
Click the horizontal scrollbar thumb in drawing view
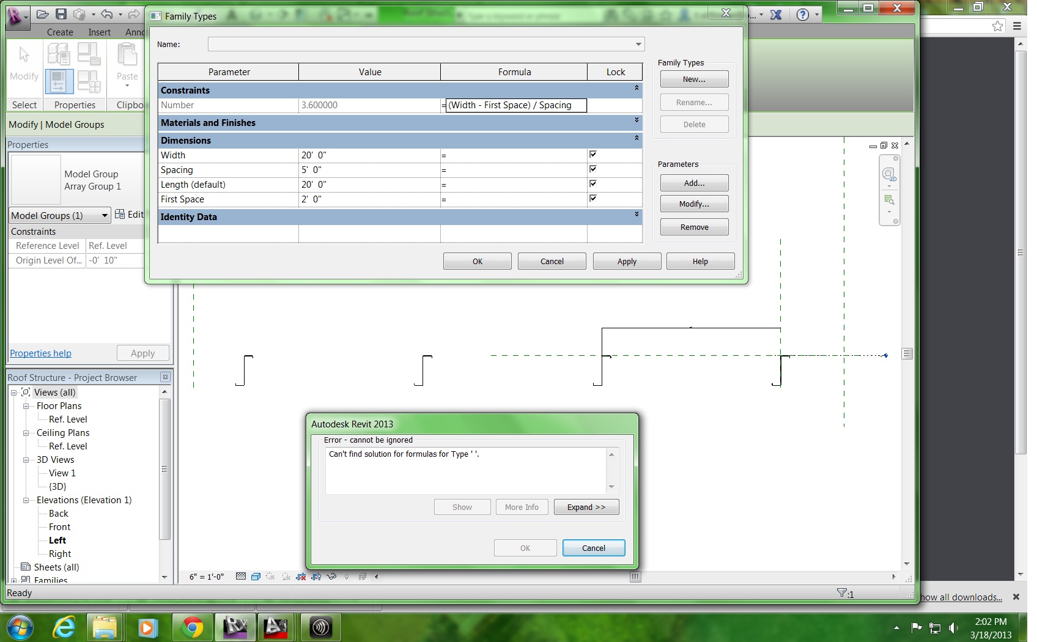pos(635,577)
